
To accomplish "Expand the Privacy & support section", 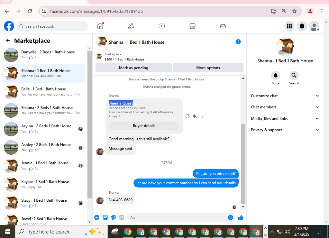I will [285, 130].
